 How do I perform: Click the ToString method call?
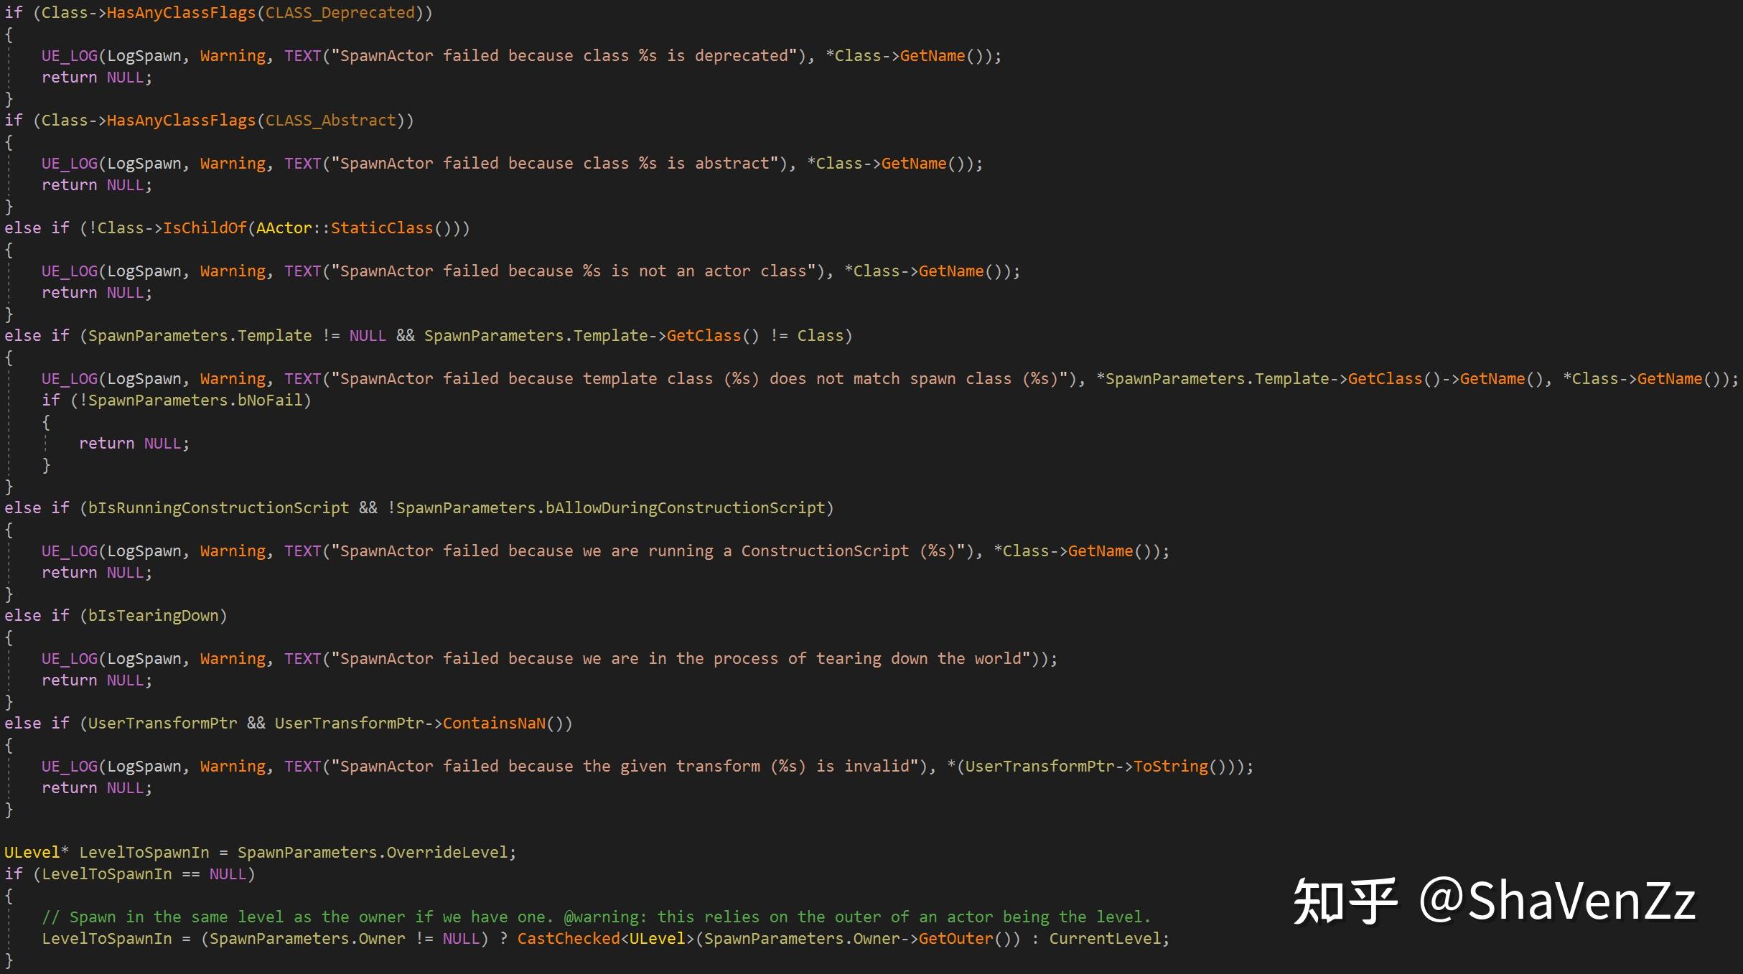pos(1170,767)
